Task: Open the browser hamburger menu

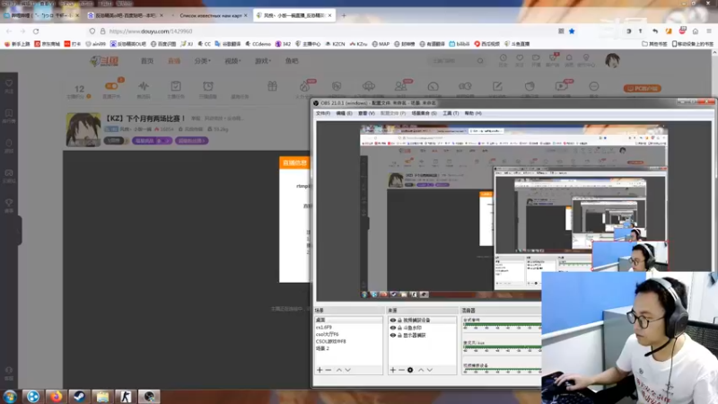Action: point(709,31)
